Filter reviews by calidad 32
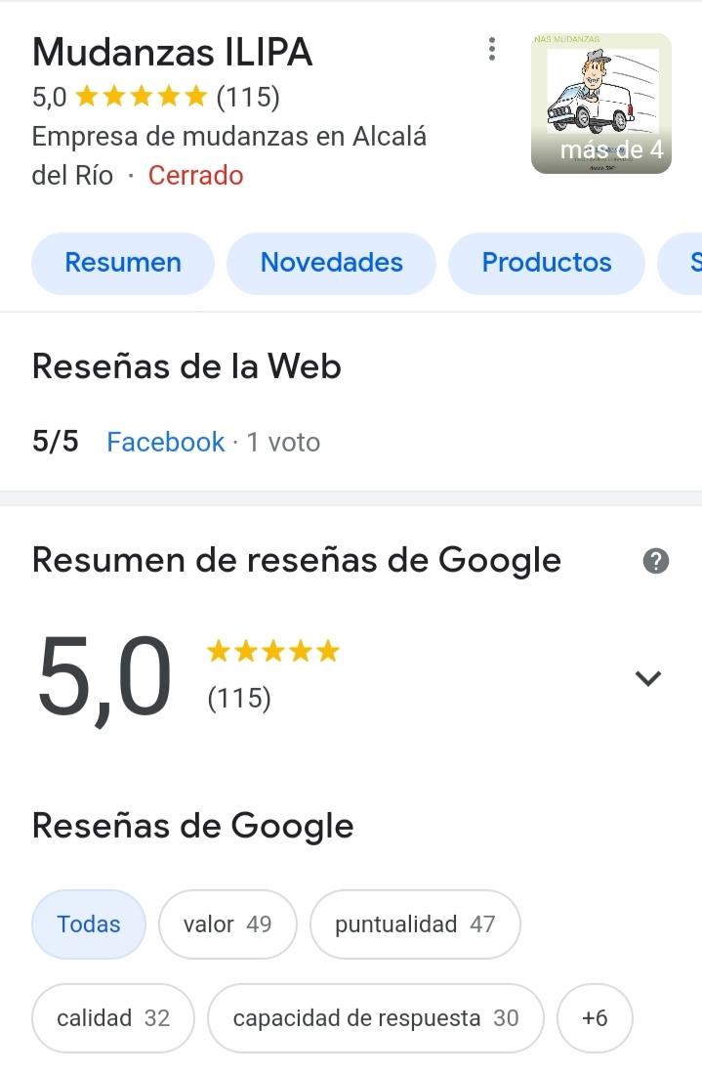 tap(113, 1018)
